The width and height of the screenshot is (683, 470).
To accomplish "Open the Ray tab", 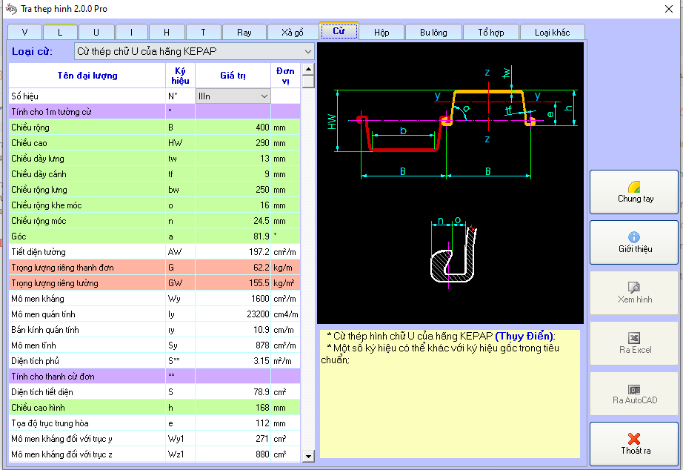I will click(244, 33).
